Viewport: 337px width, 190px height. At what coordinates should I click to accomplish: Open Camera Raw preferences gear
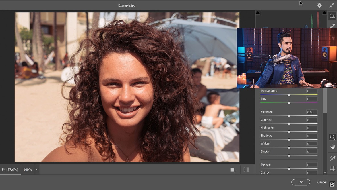point(319,5)
